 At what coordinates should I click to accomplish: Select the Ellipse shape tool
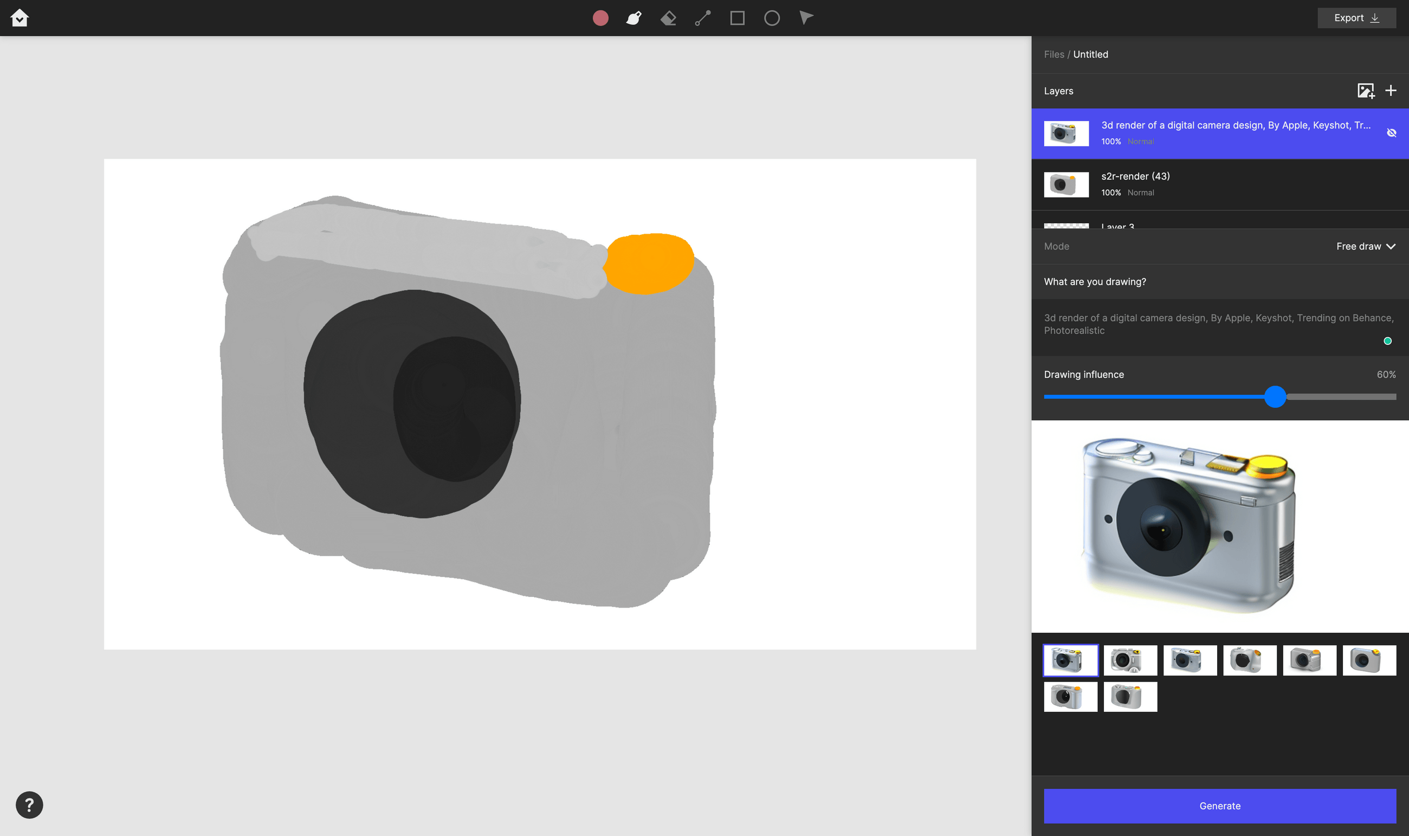tap(771, 17)
